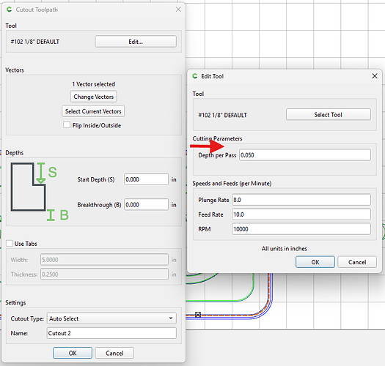This screenshot has height=366, width=385.
Task: Confirm Edit Tool dialog with OK
Action: click(315, 262)
